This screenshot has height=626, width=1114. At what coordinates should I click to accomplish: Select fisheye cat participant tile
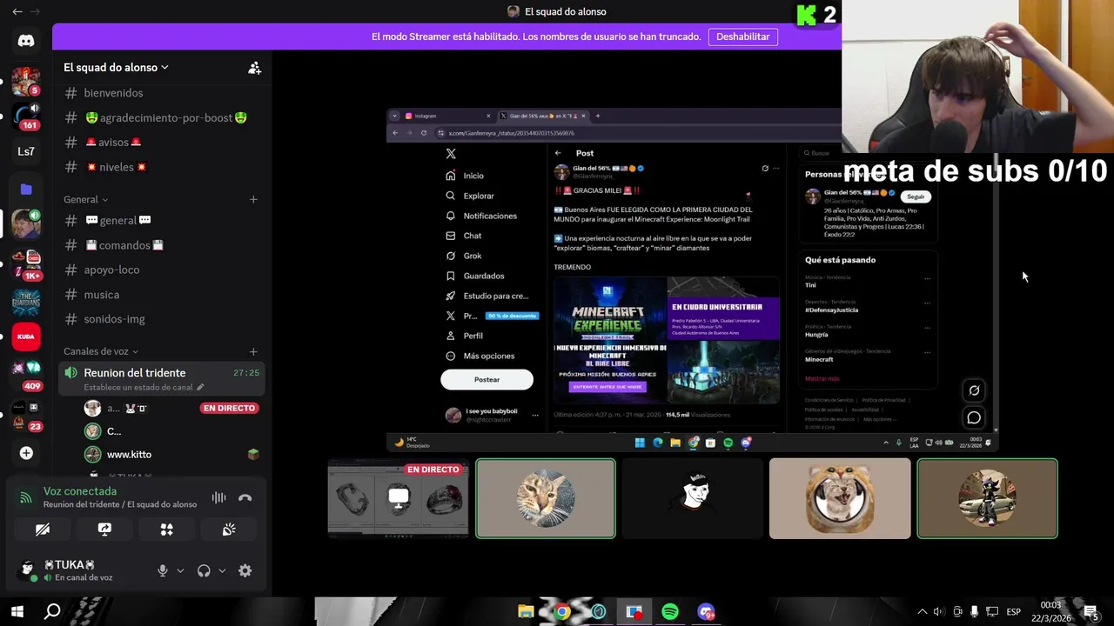pos(840,498)
